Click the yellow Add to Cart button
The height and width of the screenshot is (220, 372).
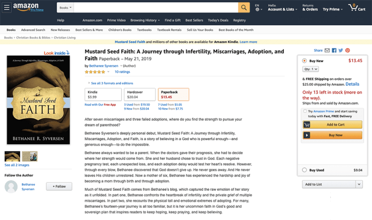(332, 125)
